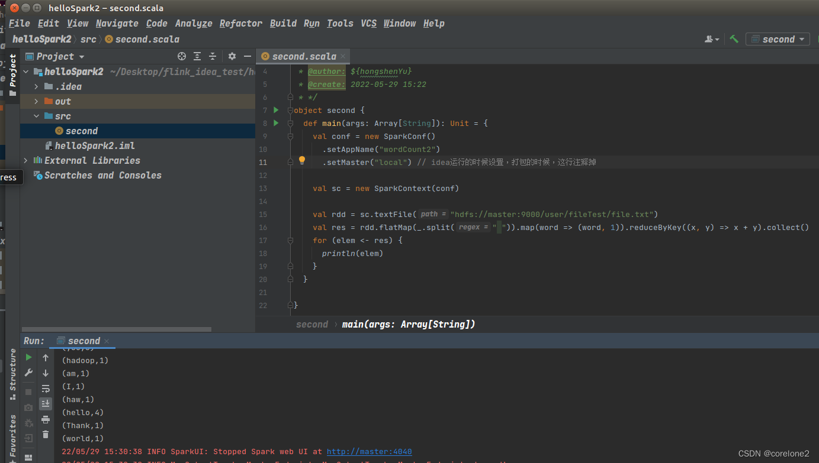Expand External Libraries node
The width and height of the screenshot is (819, 463).
pyautogui.click(x=25, y=160)
